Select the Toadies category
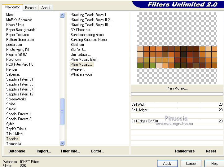224x167 pixels. tap(12, 139)
